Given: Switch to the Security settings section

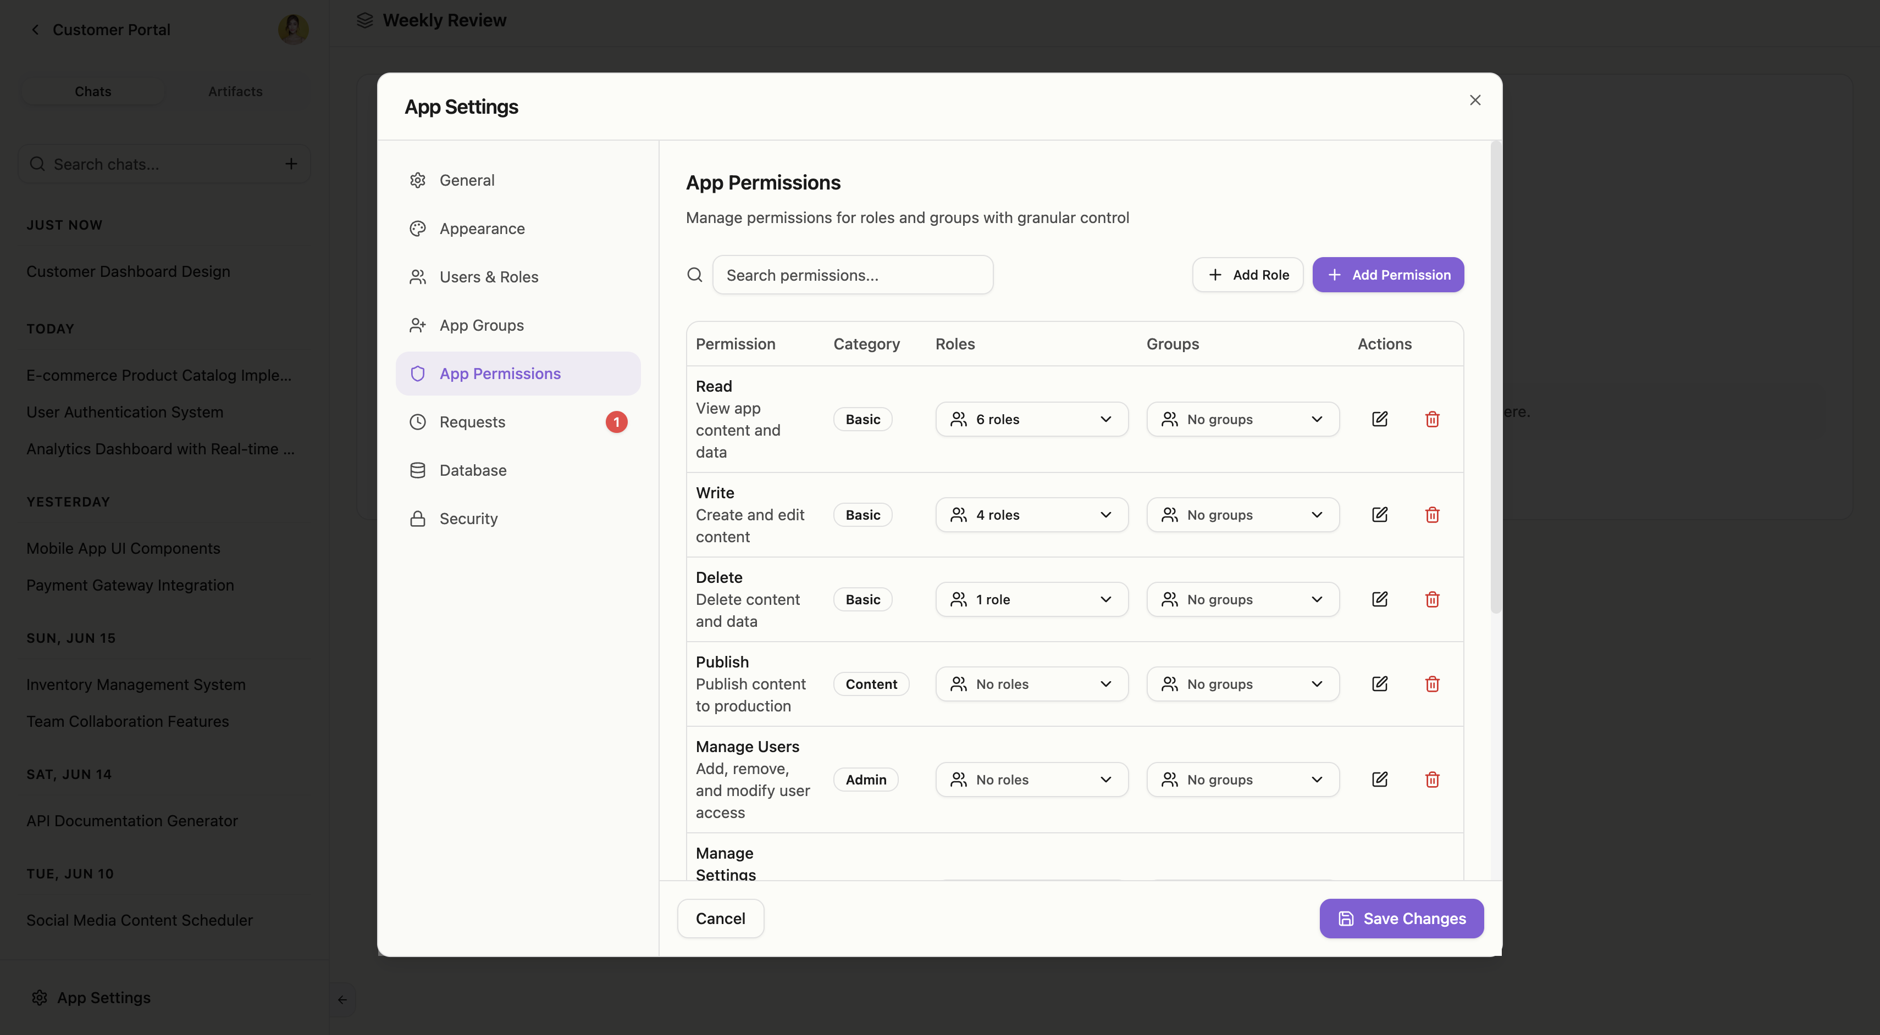Looking at the screenshot, I should [x=468, y=519].
